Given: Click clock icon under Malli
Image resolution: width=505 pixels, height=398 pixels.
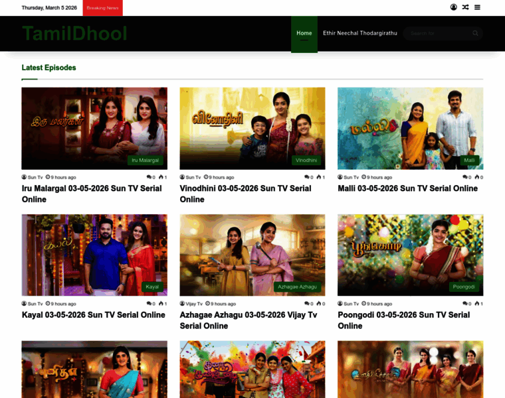Looking at the screenshot, I should coord(363,177).
